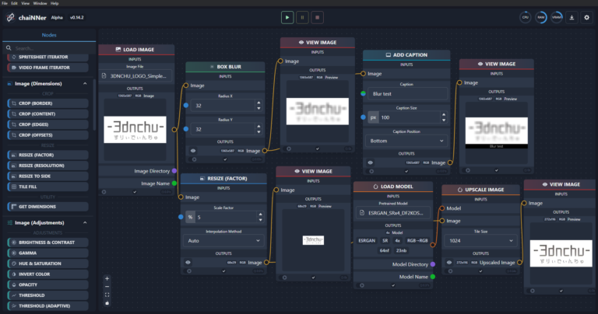598x314 pixels.
Task: Toggle Box Blur output preview eye
Action: coord(193,151)
